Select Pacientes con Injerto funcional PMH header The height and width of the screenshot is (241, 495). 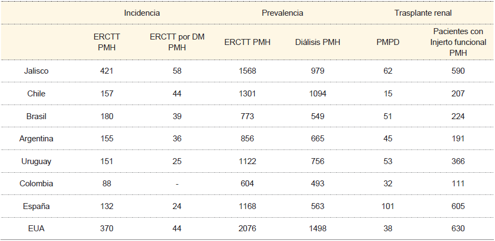(458, 42)
